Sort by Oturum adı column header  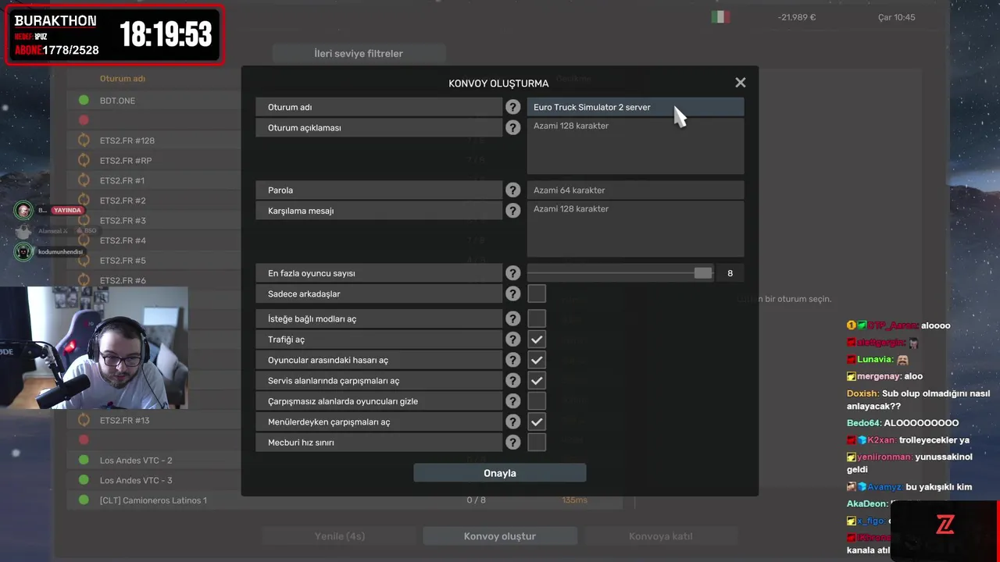click(123, 78)
